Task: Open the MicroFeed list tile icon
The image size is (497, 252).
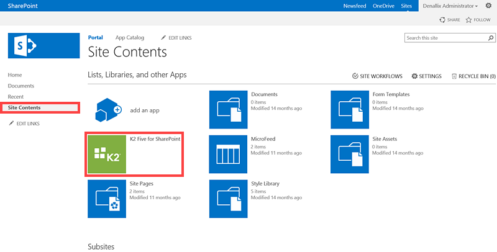Action: point(227,153)
